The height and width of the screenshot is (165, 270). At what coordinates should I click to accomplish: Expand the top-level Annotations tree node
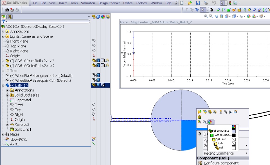[3, 32]
